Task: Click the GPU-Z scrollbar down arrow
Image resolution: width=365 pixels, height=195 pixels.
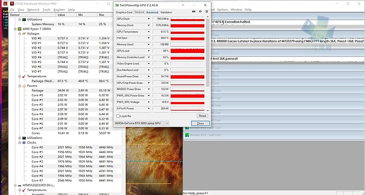Action: (x=207, y=111)
